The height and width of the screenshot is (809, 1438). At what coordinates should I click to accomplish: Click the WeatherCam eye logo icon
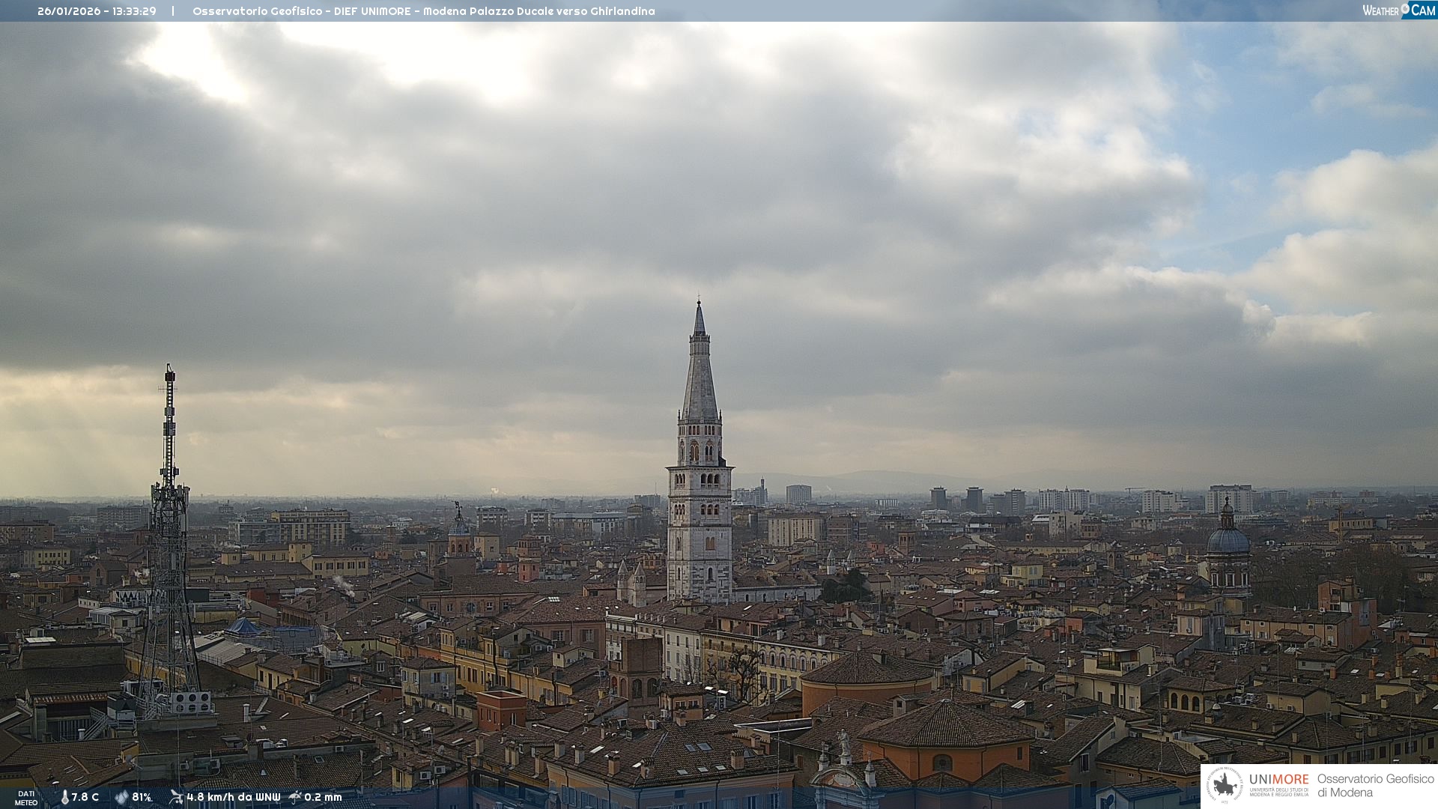tap(1405, 9)
